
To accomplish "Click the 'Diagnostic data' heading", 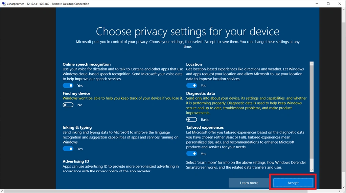I will [200, 93].
